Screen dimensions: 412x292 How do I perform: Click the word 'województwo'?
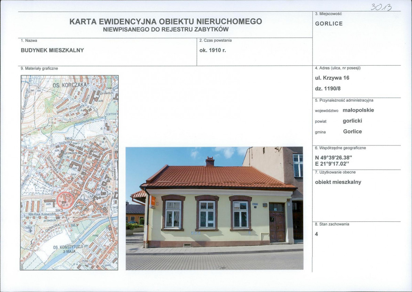(x=327, y=111)
